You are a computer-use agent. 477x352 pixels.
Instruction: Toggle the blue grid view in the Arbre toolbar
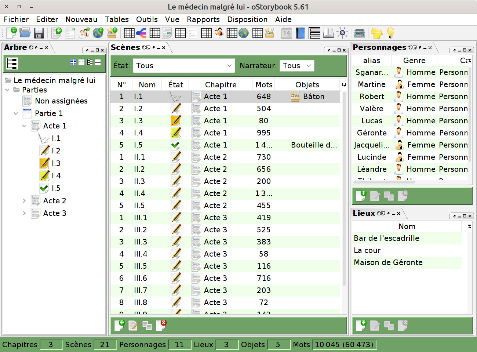73,63
